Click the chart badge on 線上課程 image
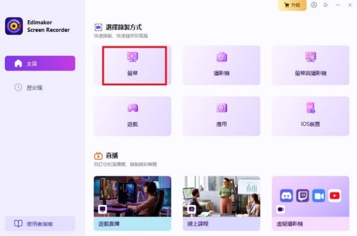This screenshot has width=357, height=236. 191,209
